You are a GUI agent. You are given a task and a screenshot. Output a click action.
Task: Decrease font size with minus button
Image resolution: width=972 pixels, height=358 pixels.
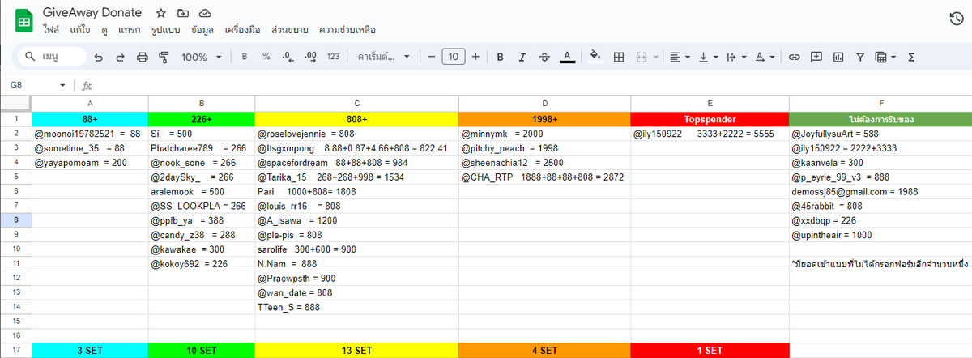click(432, 57)
